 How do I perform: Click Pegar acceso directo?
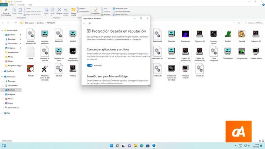[32, 15]
